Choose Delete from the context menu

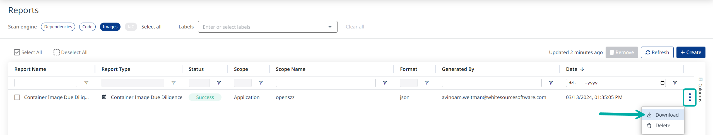663,126
